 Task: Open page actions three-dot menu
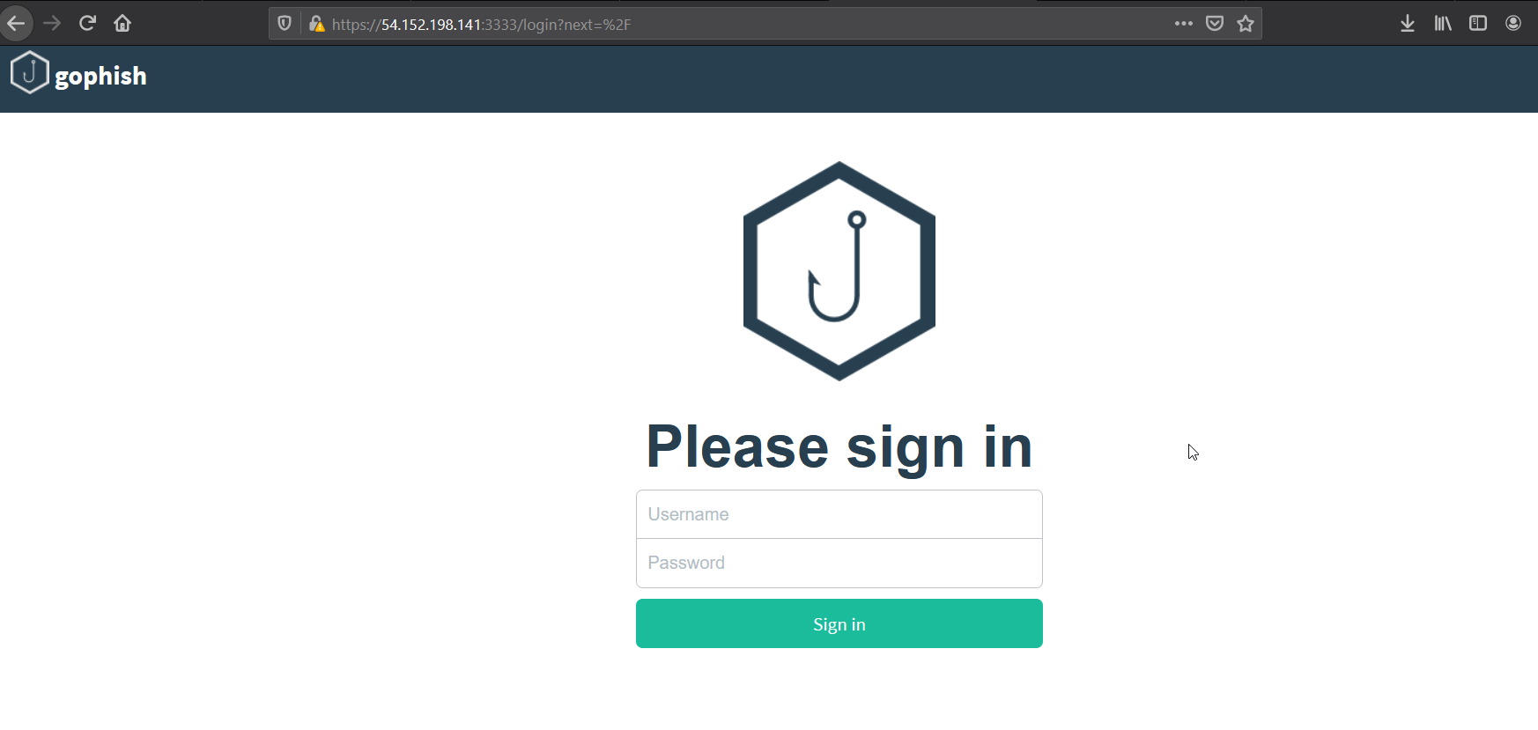1184,24
